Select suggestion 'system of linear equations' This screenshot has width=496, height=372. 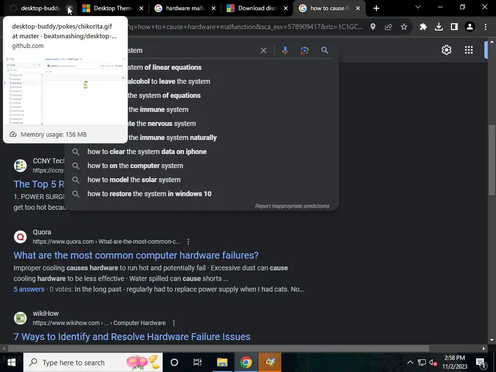(201, 67)
